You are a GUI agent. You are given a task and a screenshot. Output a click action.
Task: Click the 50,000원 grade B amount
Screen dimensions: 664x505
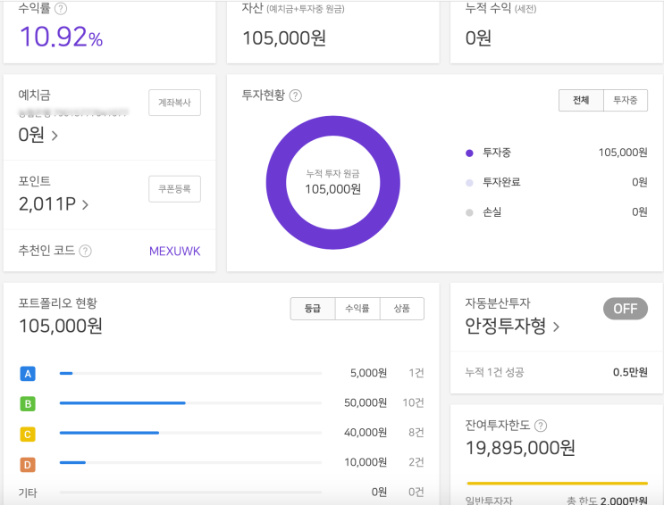click(366, 403)
